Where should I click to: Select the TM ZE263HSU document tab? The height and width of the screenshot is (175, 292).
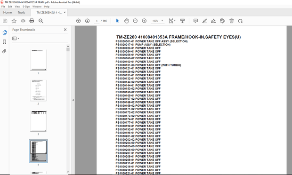coord(49,12)
